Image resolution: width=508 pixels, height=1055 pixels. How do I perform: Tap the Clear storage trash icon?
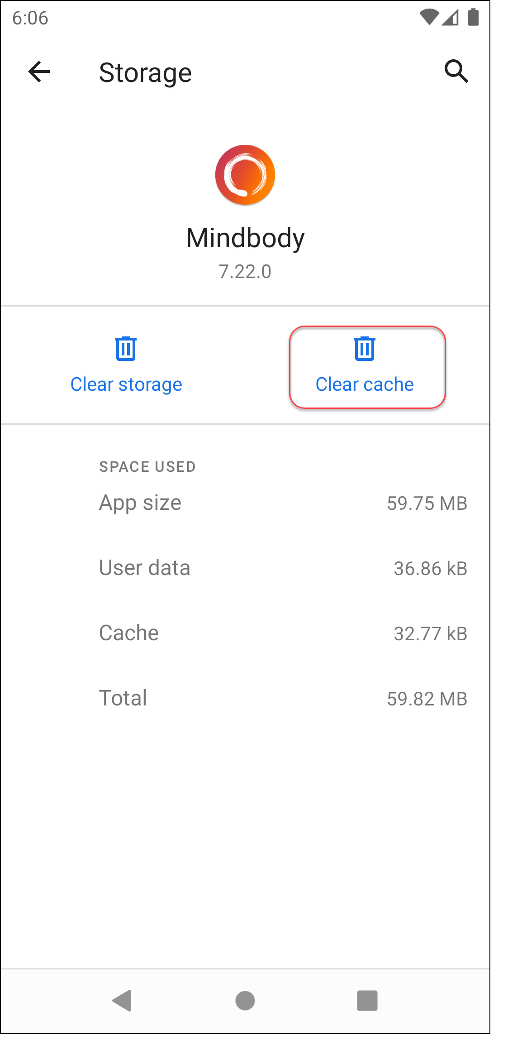point(126,348)
